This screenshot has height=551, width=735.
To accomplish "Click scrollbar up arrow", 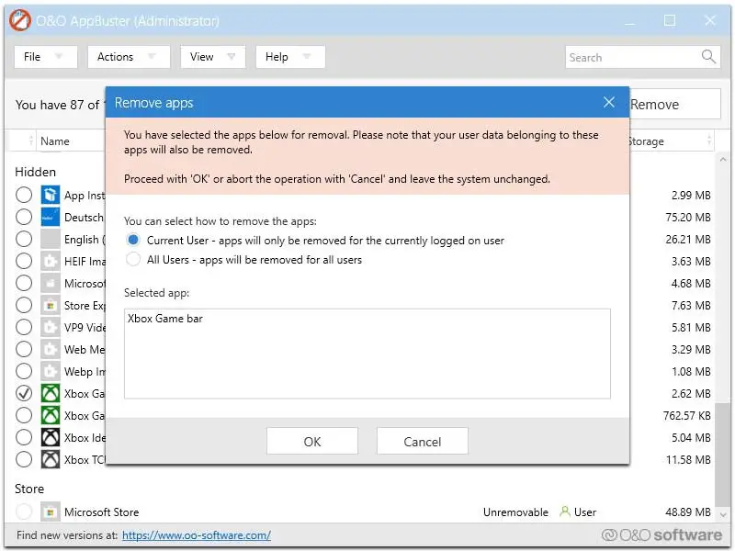I will click(722, 160).
